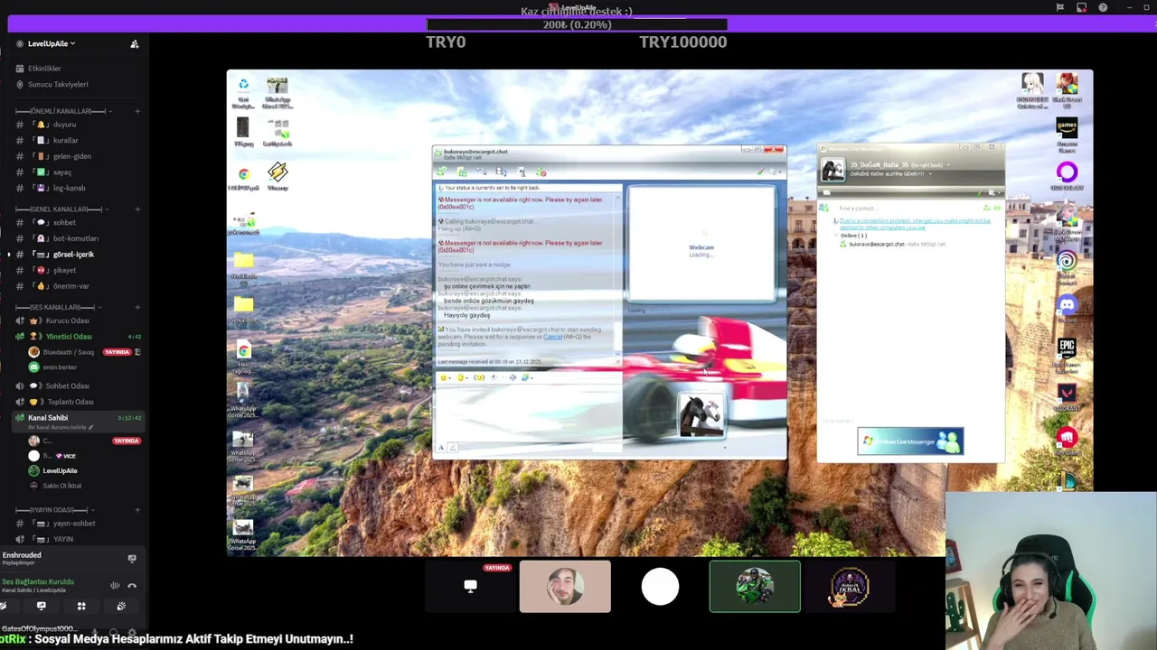Click the share files icon in chat toolbar

click(462, 172)
